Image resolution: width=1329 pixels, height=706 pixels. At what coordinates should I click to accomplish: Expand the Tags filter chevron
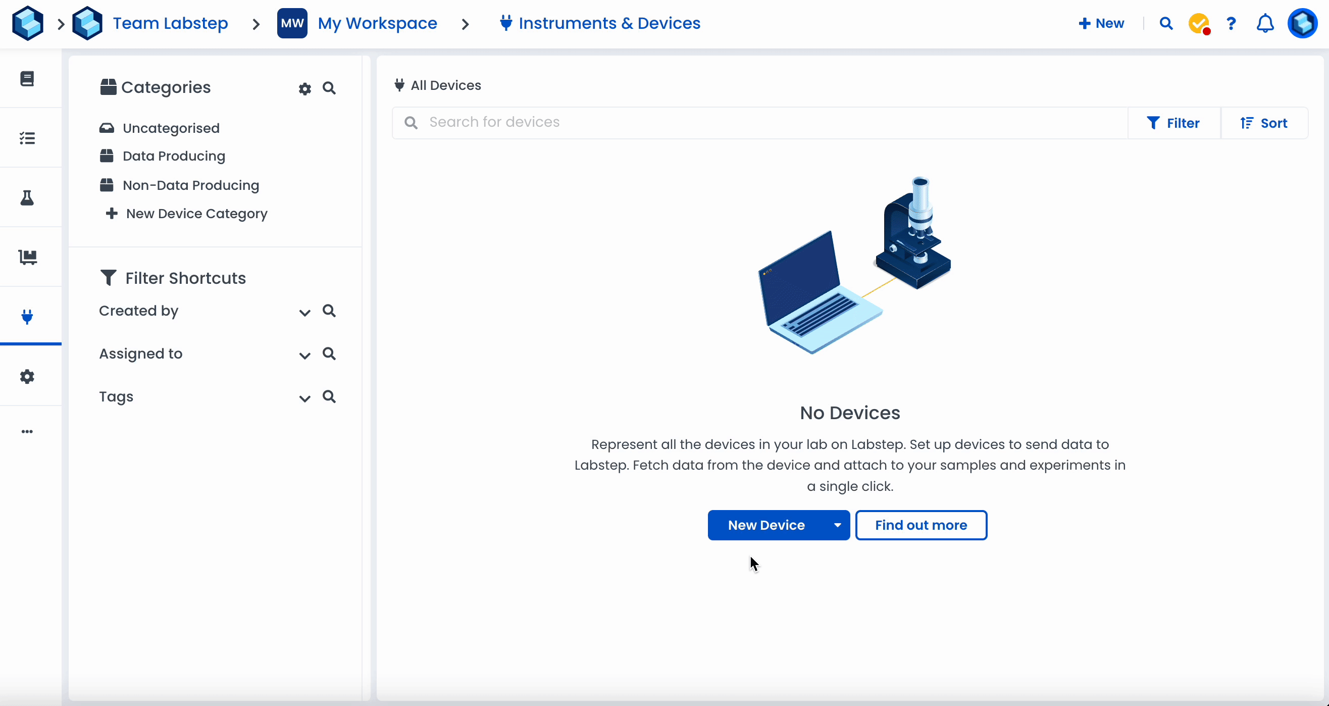305,398
